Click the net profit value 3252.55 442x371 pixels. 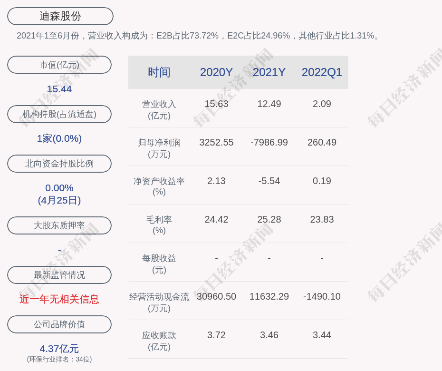(x=217, y=143)
